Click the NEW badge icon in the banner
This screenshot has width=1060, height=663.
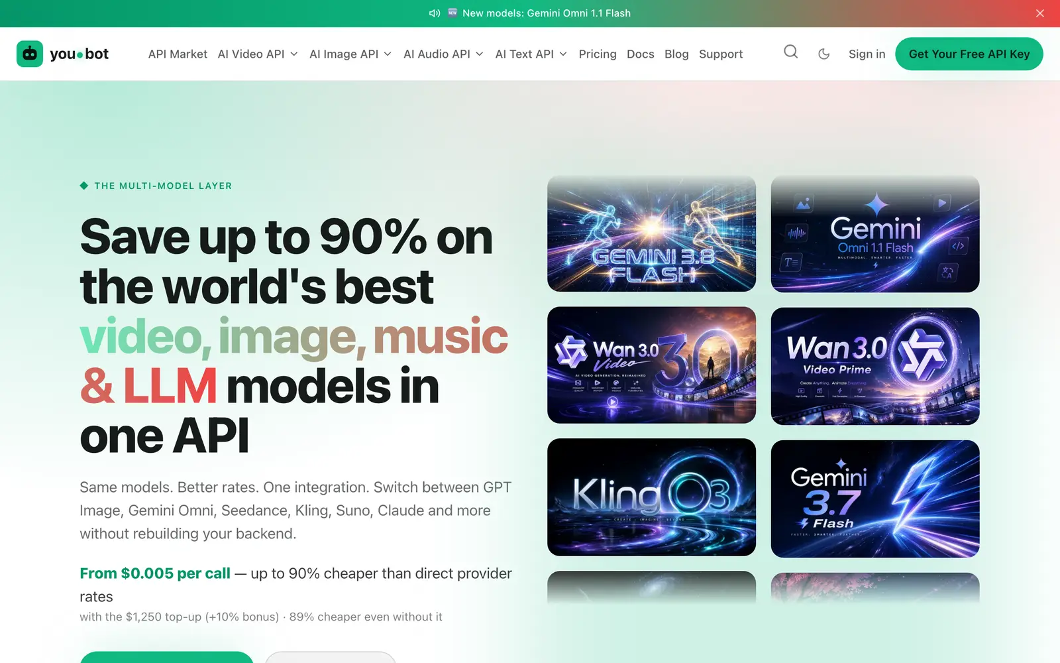click(x=452, y=13)
